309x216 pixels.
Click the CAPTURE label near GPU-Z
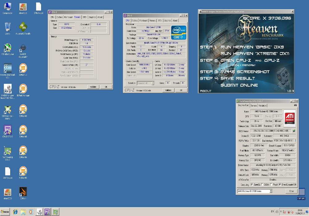pyautogui.click(x=301, y=198)
